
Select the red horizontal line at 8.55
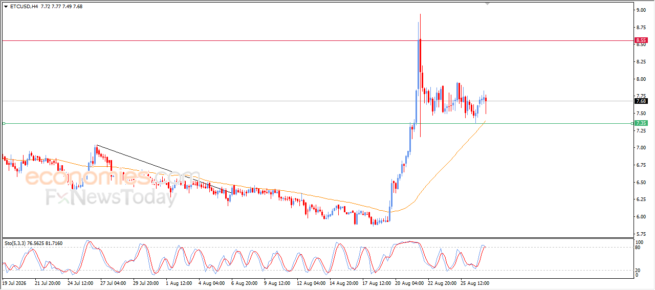[317, 40]
